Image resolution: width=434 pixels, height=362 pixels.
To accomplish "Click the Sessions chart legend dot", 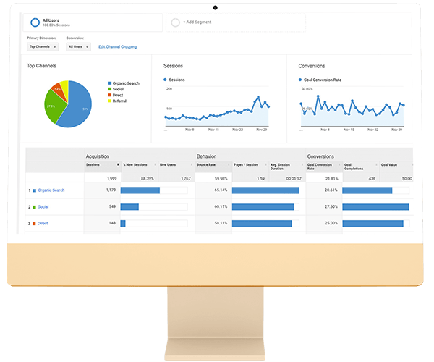I will (166, 78).
